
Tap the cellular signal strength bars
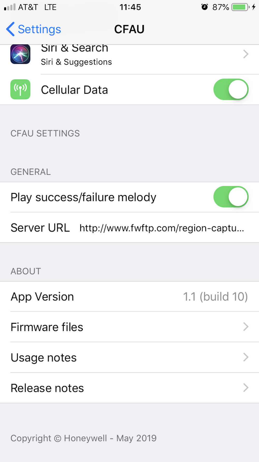coord(10,7)
